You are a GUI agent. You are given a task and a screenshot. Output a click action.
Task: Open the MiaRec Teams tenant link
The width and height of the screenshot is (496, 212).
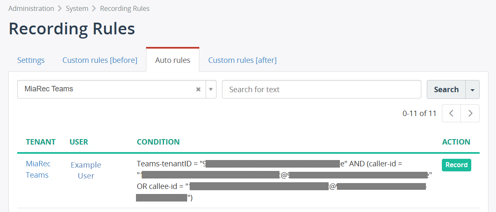tap(37, 169)
